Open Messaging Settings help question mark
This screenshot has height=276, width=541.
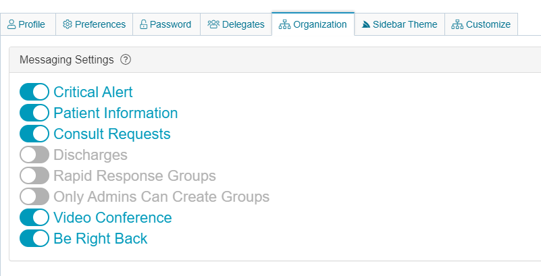click(126, 59)
